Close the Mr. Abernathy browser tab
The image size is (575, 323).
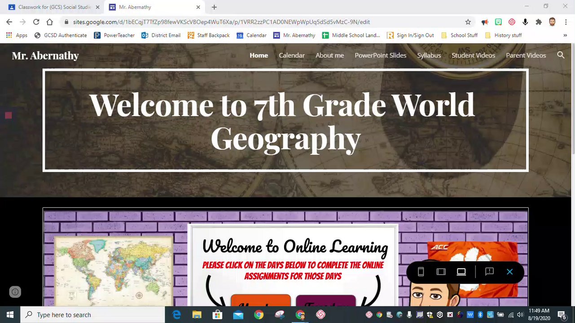click(198, 7)
